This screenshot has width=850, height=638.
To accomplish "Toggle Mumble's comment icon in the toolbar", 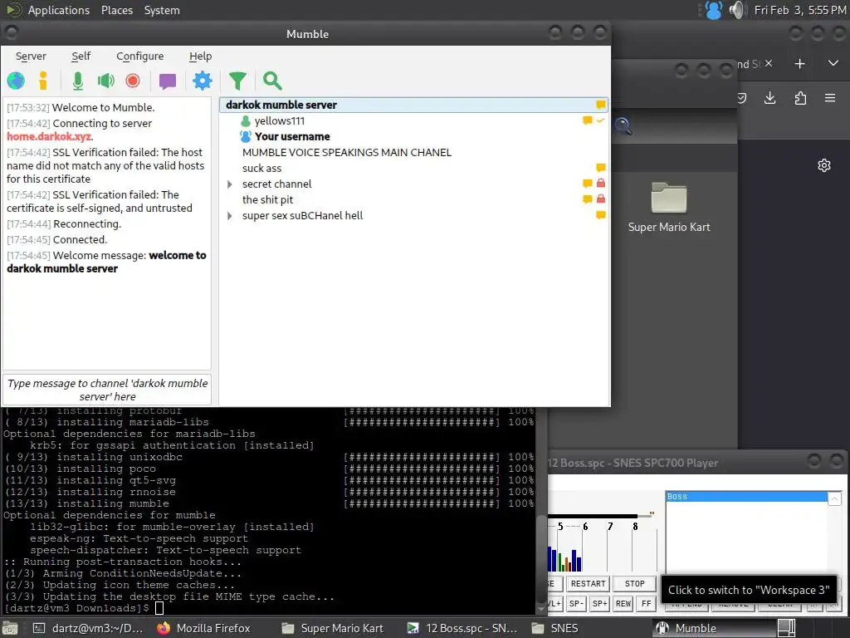I will (x=168, y=81).
